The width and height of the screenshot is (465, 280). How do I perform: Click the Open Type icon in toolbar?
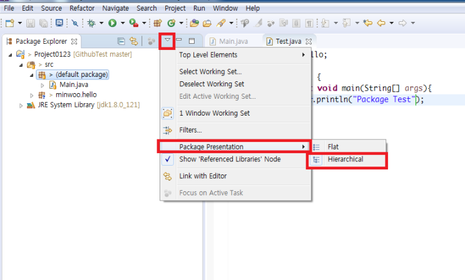coord(194,23)
